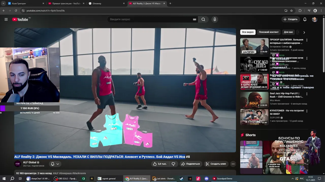Click the ALF Global channel avatar
The width and height of the screenshot is (325, 182).
point(18,164)
